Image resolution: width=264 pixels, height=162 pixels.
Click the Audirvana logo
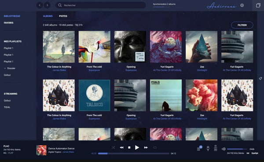pyautogui.click(x=221, y=6)
